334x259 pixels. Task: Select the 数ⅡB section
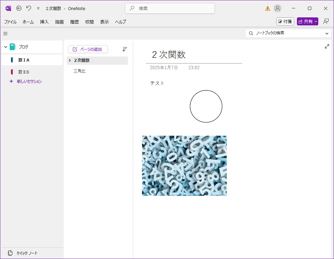coord(24,72)
